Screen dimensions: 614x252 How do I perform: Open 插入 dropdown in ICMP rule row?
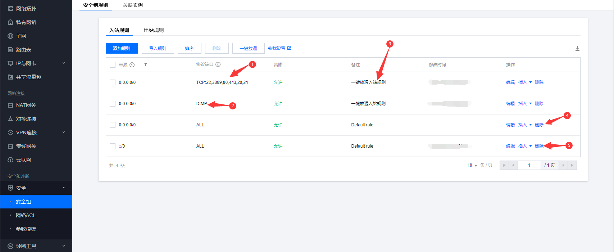[525, 104]
